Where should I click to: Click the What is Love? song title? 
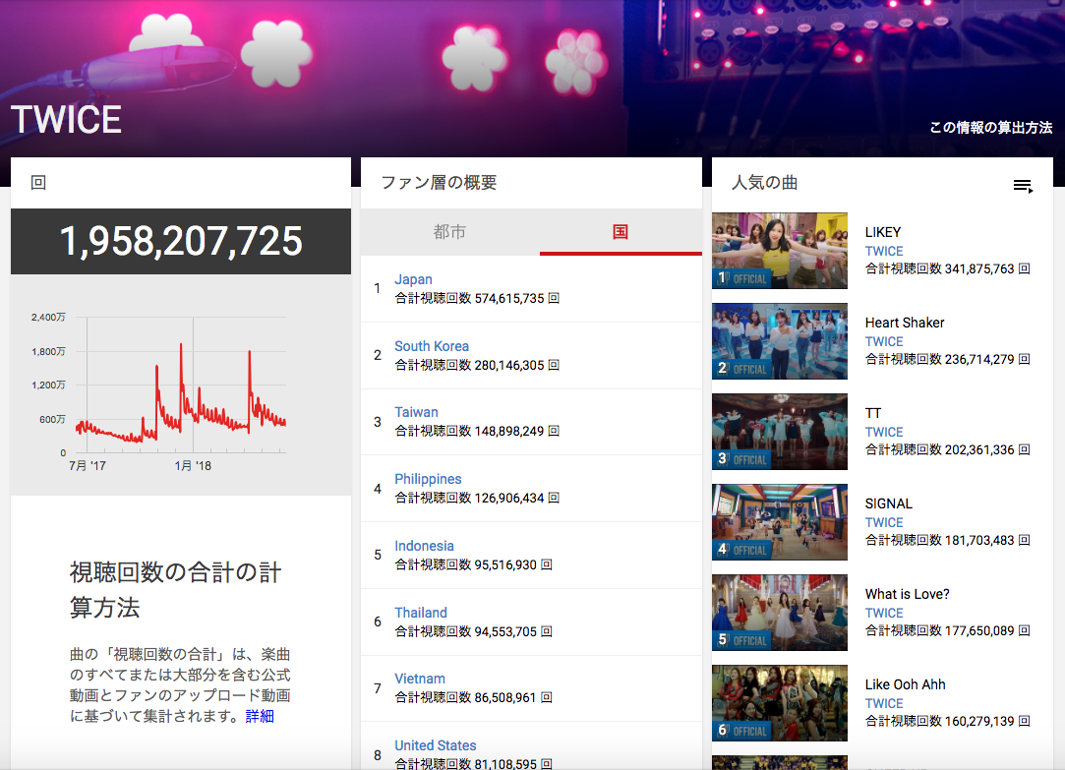907,594
